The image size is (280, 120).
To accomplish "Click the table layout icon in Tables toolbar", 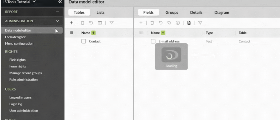I will 99,23.
